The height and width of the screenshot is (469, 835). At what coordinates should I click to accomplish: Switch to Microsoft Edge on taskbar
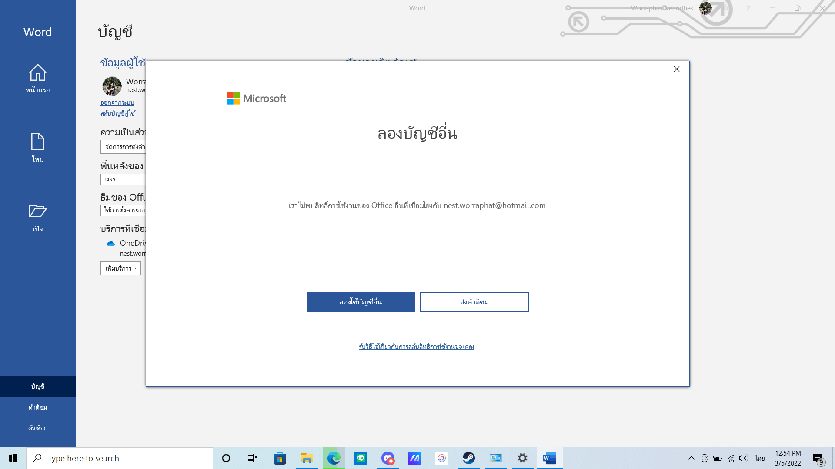pyautogui.click(x=334, y=458)
